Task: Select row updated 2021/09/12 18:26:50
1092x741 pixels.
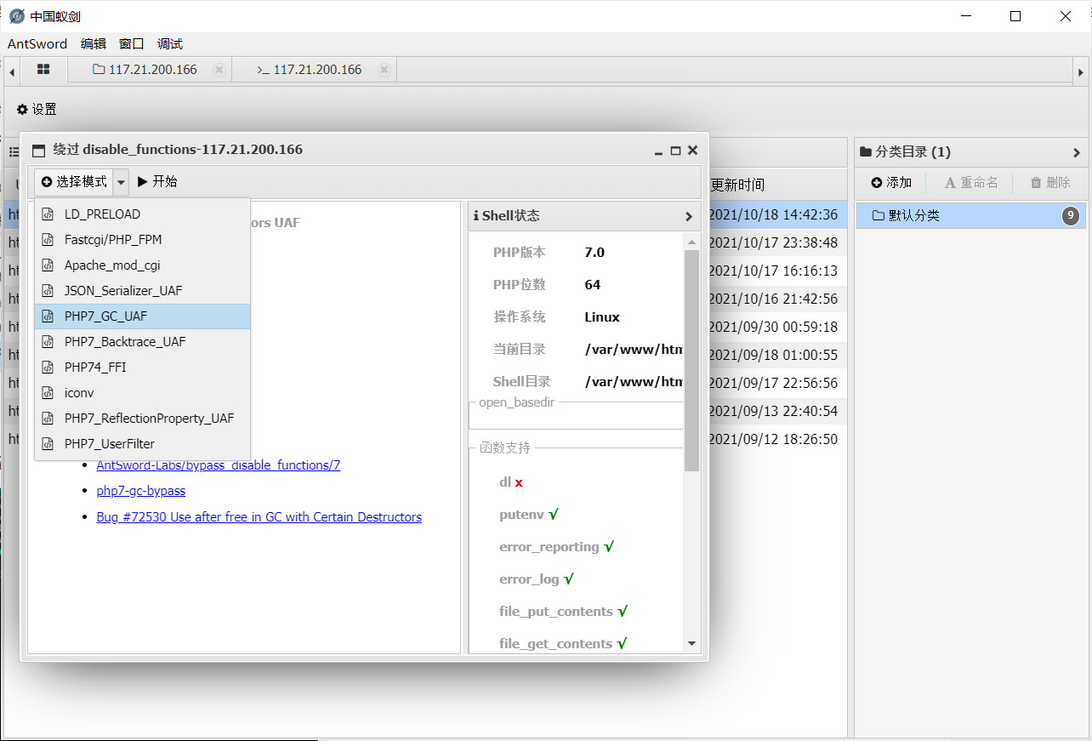Action: pos(774,440)
